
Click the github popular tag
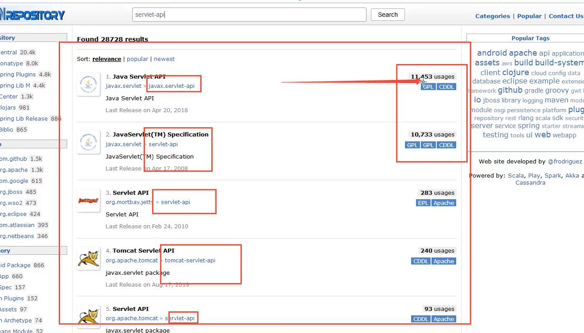[x=510, y=90]
